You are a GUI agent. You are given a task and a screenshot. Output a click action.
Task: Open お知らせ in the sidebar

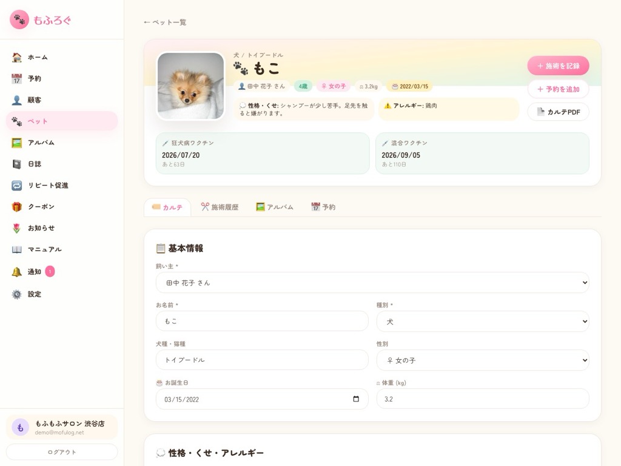click(x=62, y=228)
